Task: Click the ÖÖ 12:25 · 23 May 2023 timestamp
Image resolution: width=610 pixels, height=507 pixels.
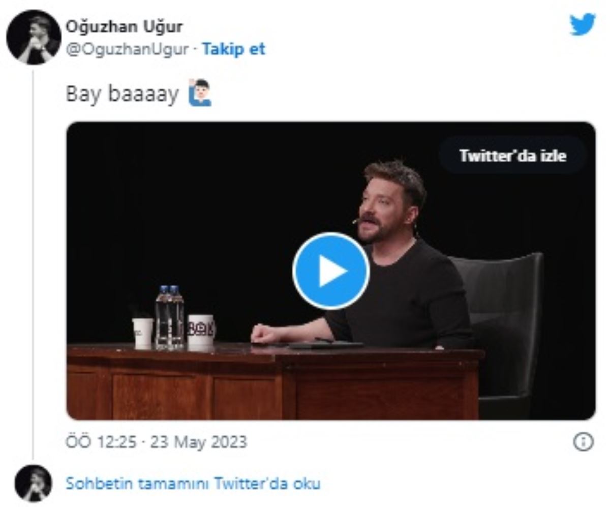Action: (157, 441)
